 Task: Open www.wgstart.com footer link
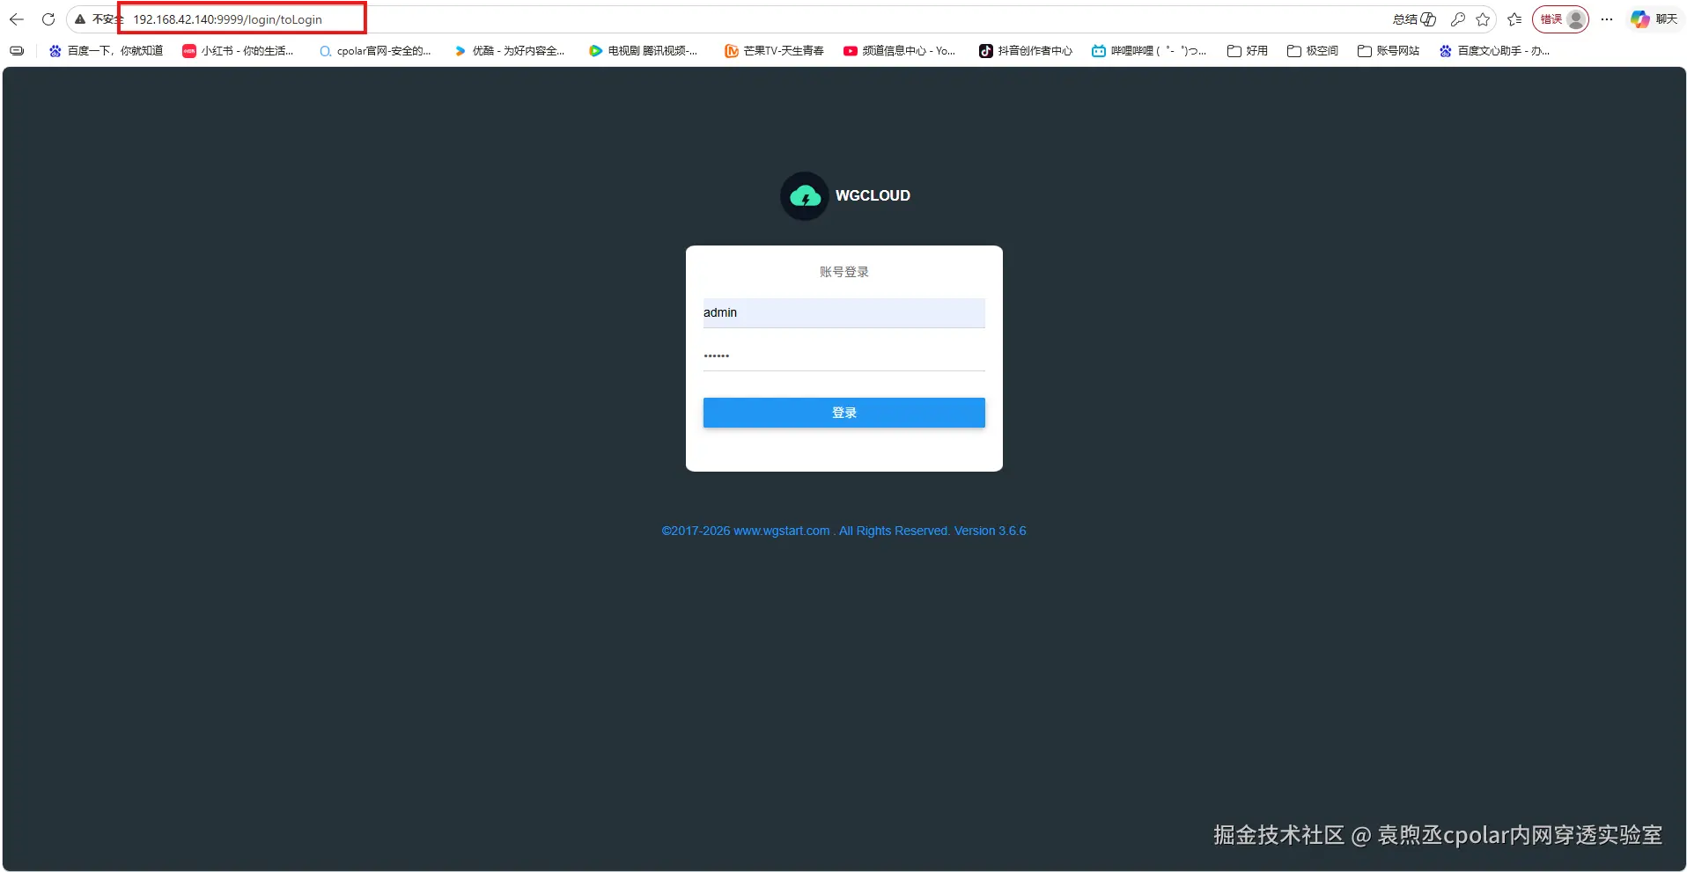coord(782,531)
